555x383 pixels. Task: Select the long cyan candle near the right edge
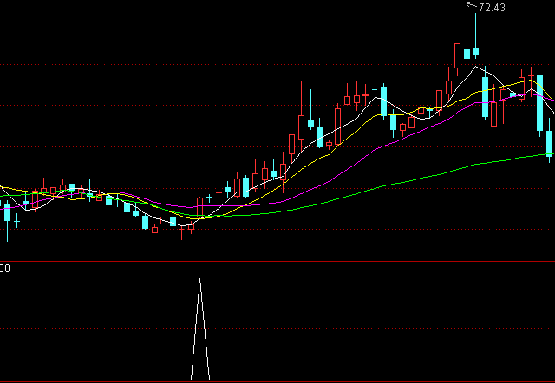[539, 103]
